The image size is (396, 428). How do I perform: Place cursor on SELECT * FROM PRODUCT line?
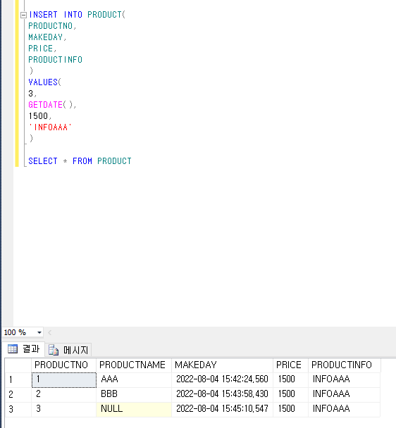coord(80,161)
